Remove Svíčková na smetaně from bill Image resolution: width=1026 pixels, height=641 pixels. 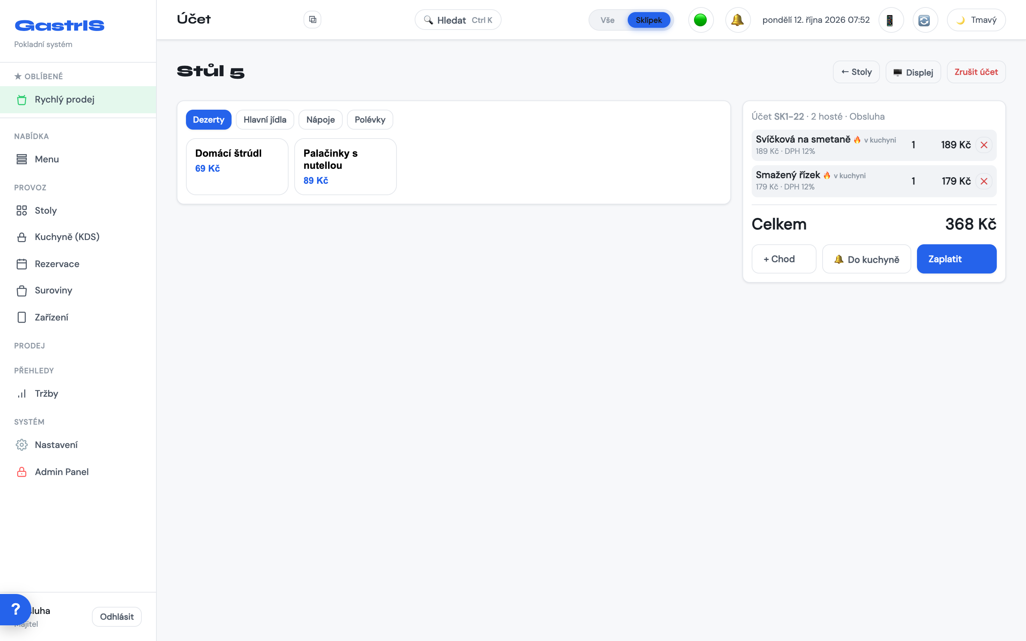pos(984,145)
